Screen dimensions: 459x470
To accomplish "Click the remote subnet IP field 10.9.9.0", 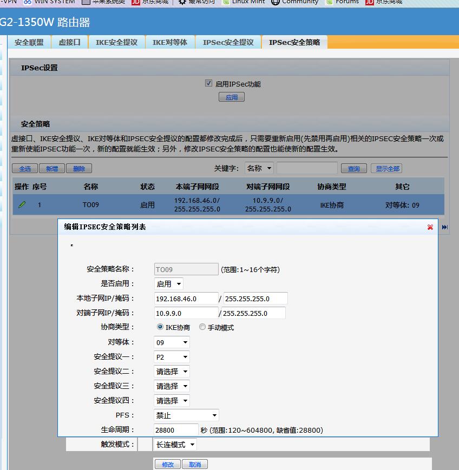I will pyautogui.click(x=186, y=313).
